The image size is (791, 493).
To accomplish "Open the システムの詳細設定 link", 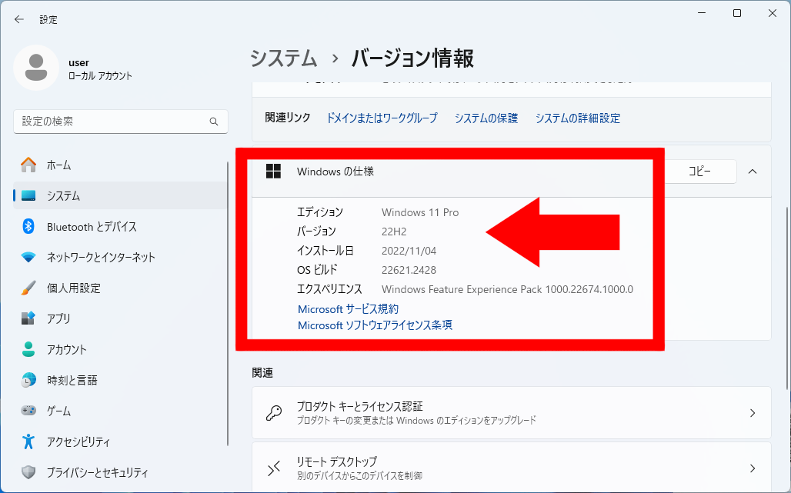I will pos(577,118).
